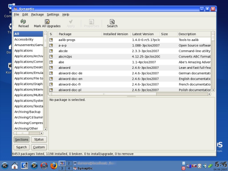The height and width of the screenshot is (171, 228).
Task: Select the Applications section
Action: pos(28,51)
